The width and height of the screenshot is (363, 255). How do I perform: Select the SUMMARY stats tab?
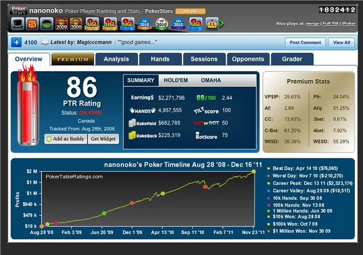pyautogui.click(x=141, y=80)
